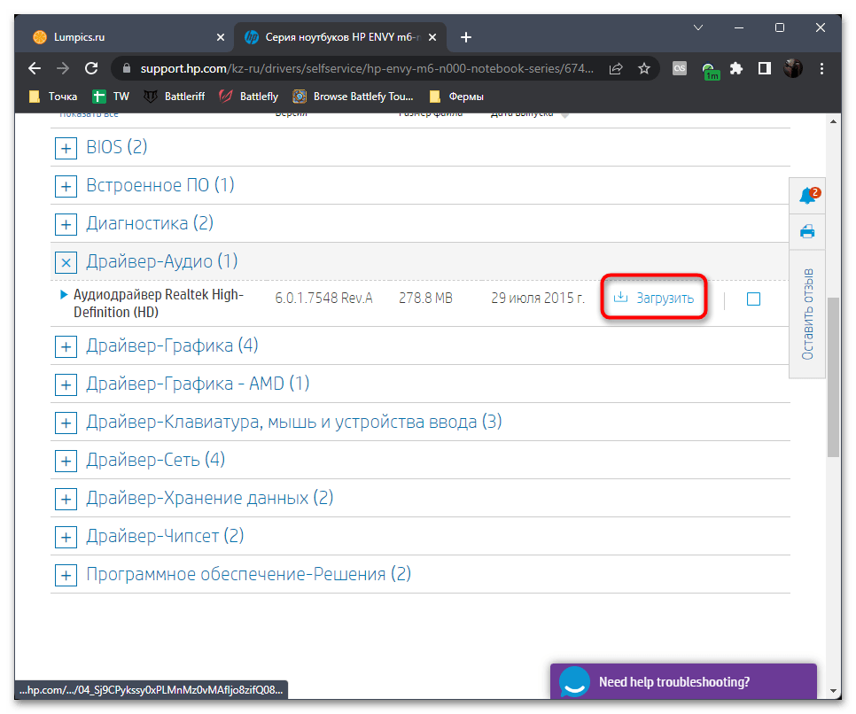Open the Battlefly bookmark
This screenshot has width=856, height=714.
pos(248,97)
